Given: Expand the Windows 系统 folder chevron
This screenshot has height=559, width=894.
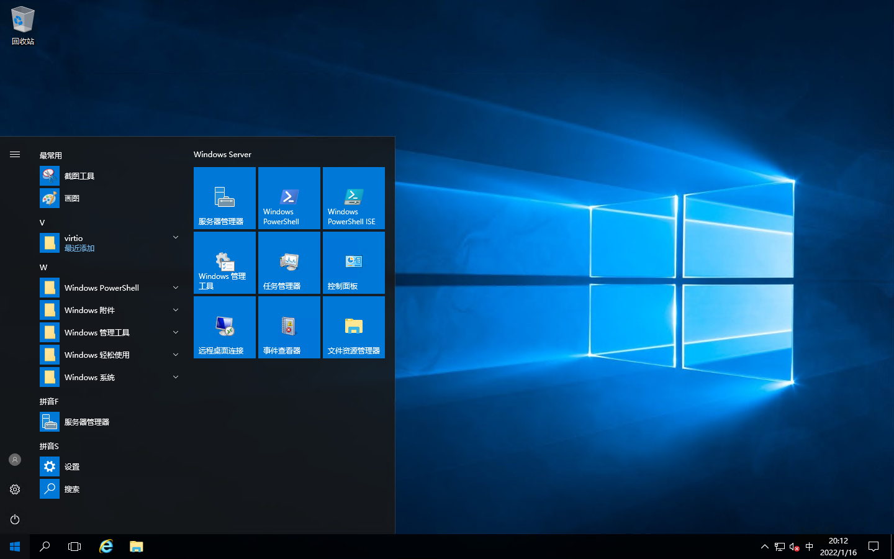Looking at the screenshot, I should tap(176, 377).
